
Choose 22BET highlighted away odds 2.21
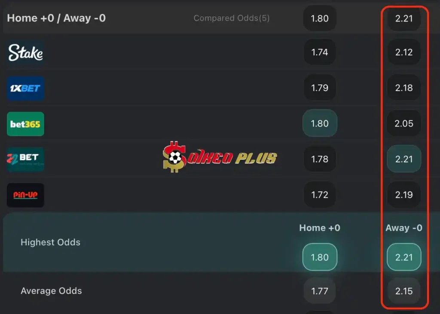click(404, 159)
